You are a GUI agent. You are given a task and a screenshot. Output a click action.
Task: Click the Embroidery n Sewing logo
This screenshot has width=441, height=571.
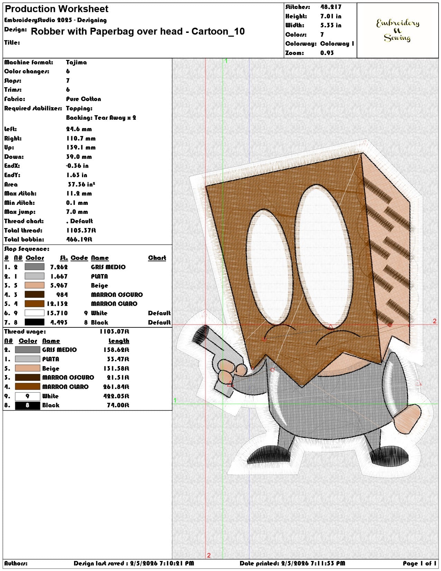[398, 30]
